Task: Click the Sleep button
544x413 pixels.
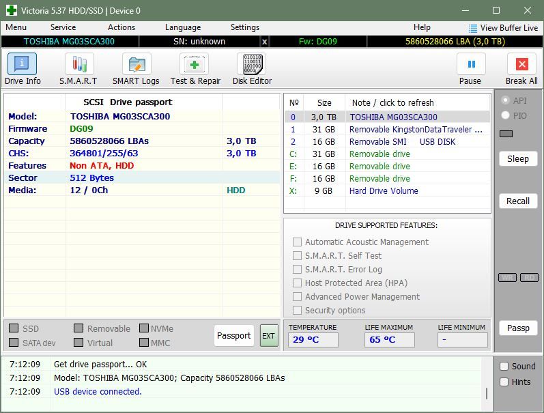Action: [x=518, y=159]
